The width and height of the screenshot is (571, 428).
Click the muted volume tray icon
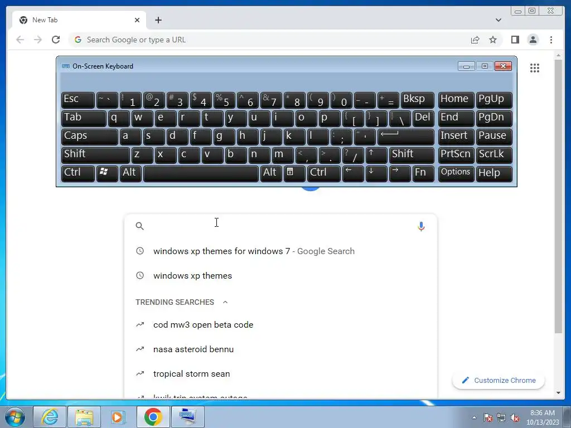pyautogui.click(x=515, y=418)
